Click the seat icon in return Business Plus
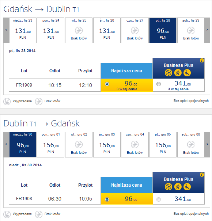This screenshot has width=212, height=221. (187, 187)
